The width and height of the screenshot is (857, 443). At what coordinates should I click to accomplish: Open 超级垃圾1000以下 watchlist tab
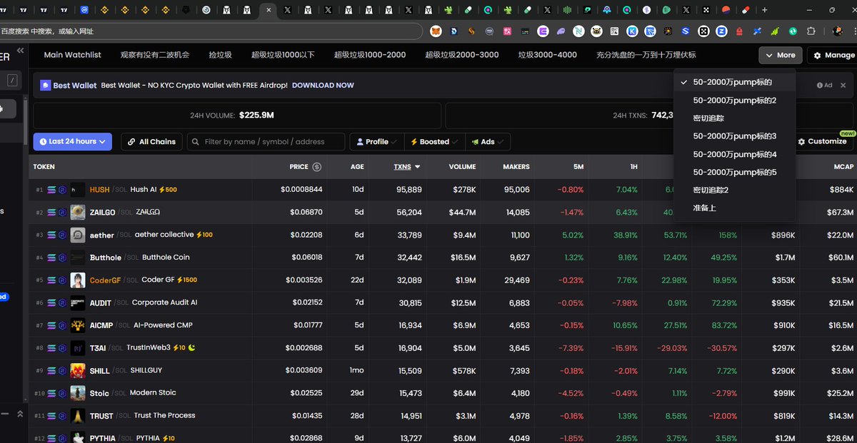point(283,55)
